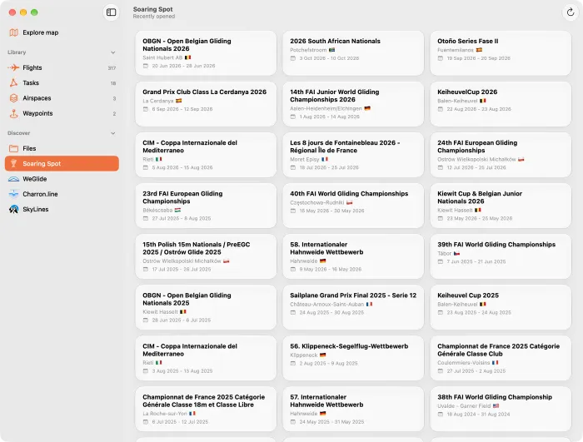The height and width of the screenshot is (442, 583).
Task: Click the Soaring Spot trophy icon
Action: click(14, 164)
